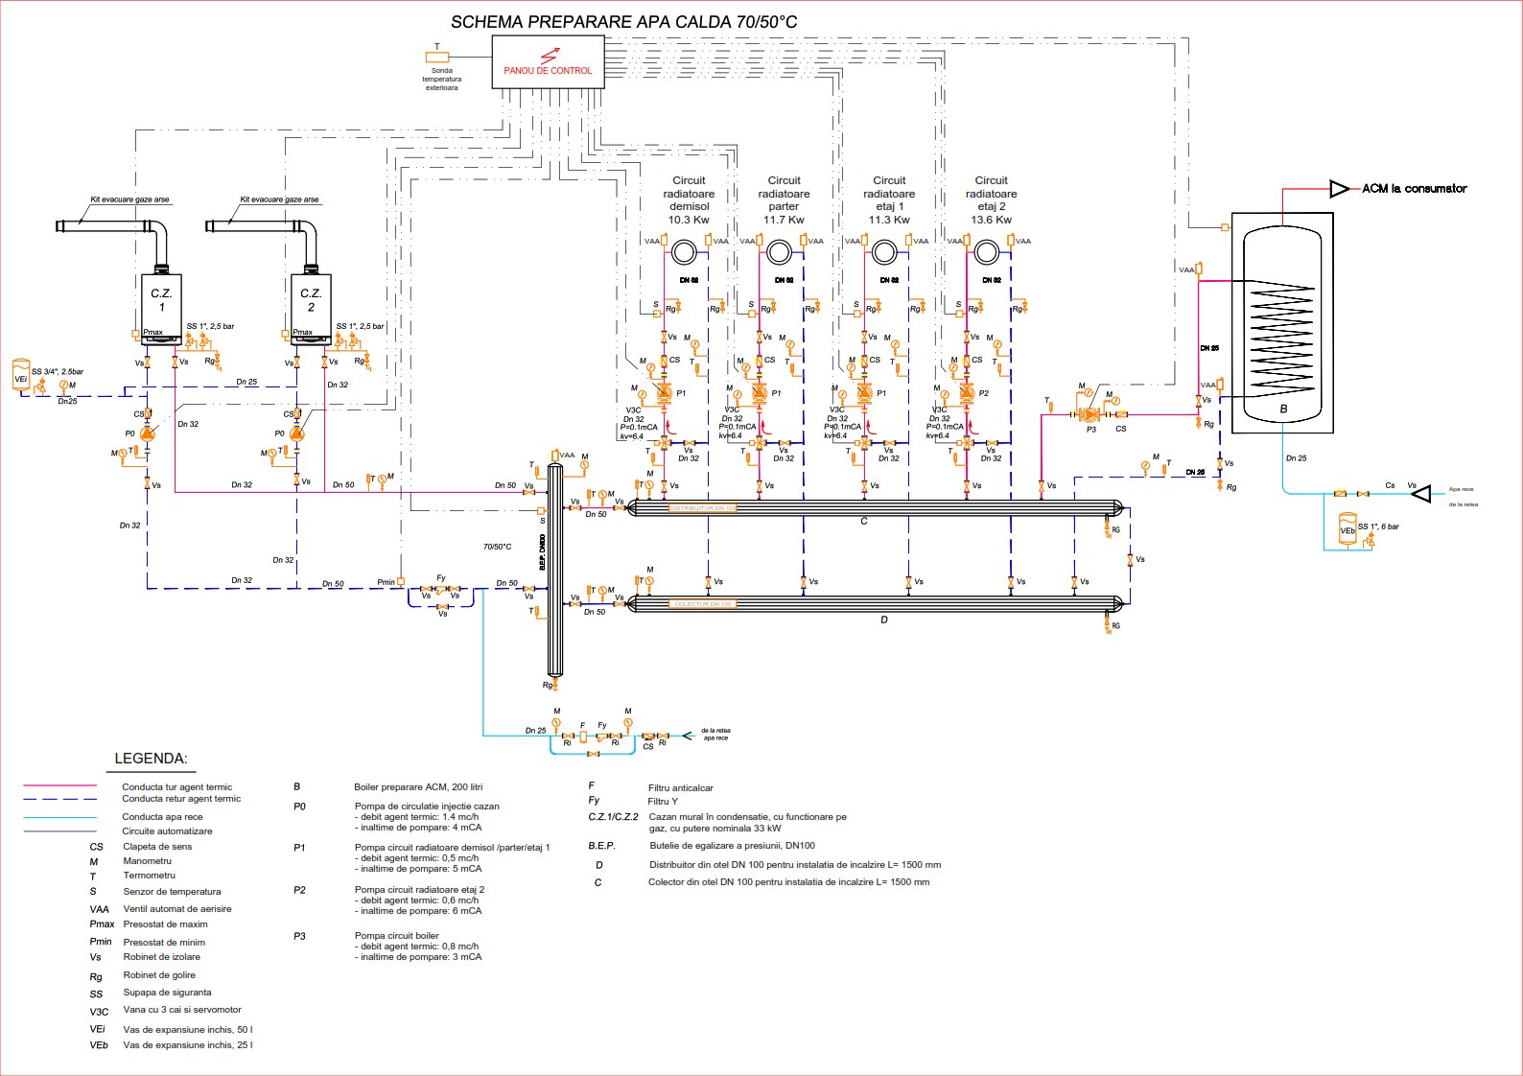Select the Circuit radiatoare demisol label
This screenshot has width=1523, height=1076.
tap(689, 199)
